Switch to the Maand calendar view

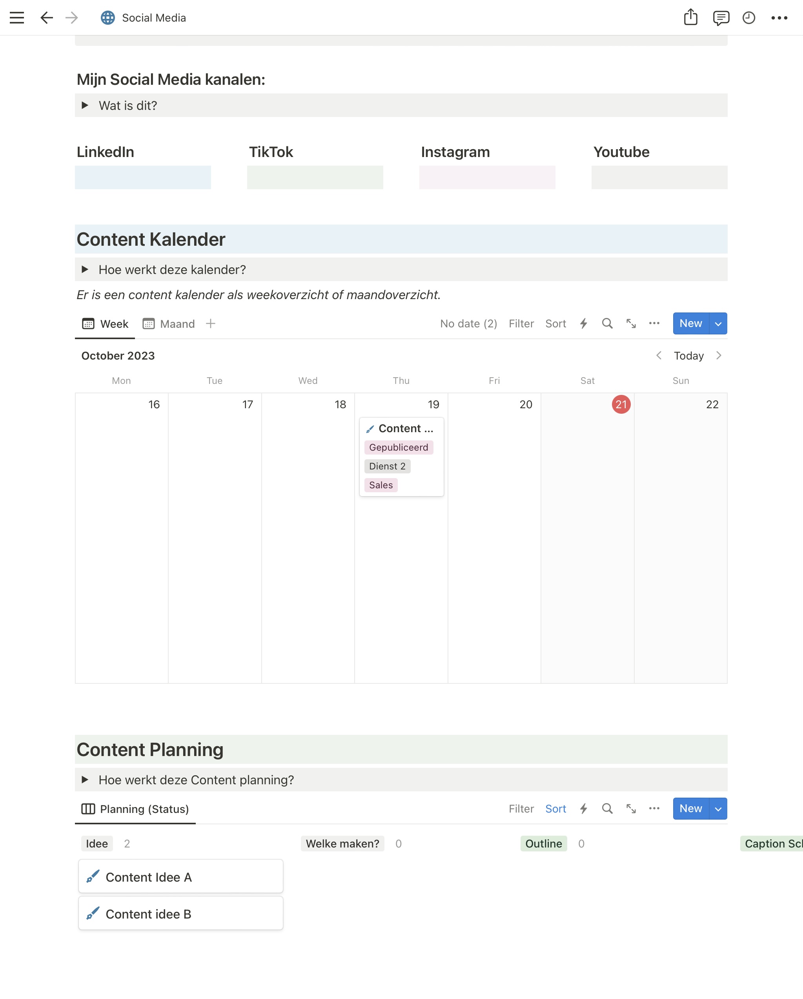point(169,324)
